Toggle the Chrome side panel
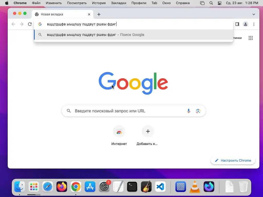The width and height of the screenshot is (263, 197). coord(237,24)
